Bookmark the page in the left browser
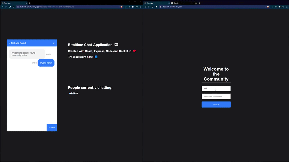Viewport: 289px width, 162px height. (x=14, y=7)
